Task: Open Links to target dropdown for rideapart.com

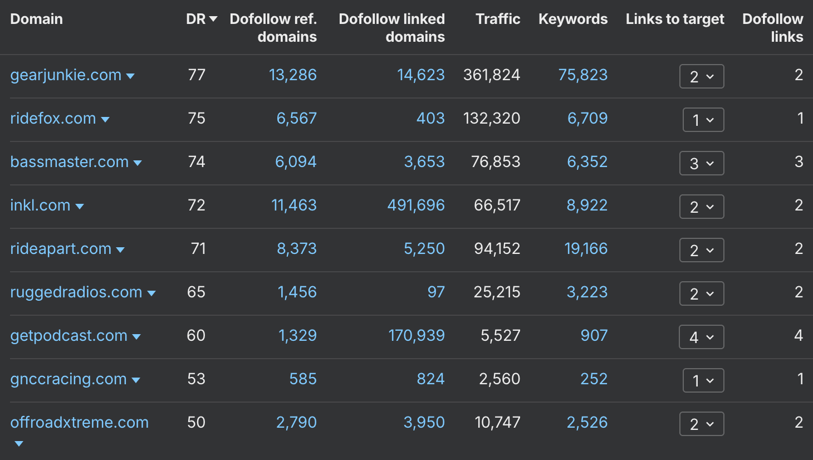Action: pos(702,250)
